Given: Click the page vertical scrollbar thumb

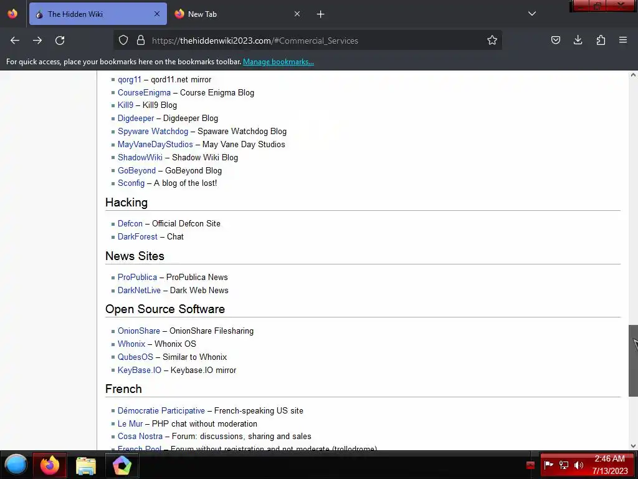Looking at the screenshot, I should (x=633, y=360).
